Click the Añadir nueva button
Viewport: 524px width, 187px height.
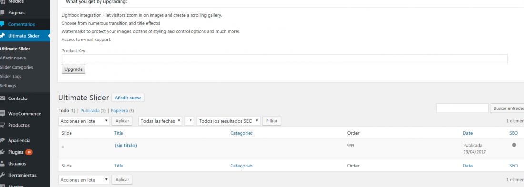[x=128, y=98]
